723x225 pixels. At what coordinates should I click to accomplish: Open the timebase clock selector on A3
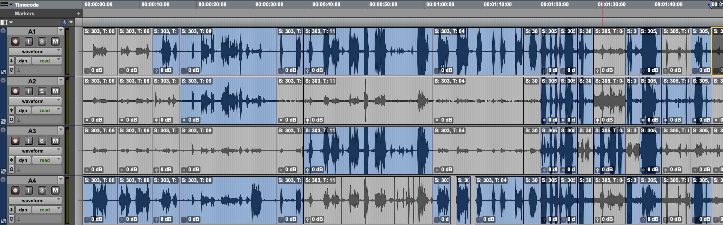(12, 169)
